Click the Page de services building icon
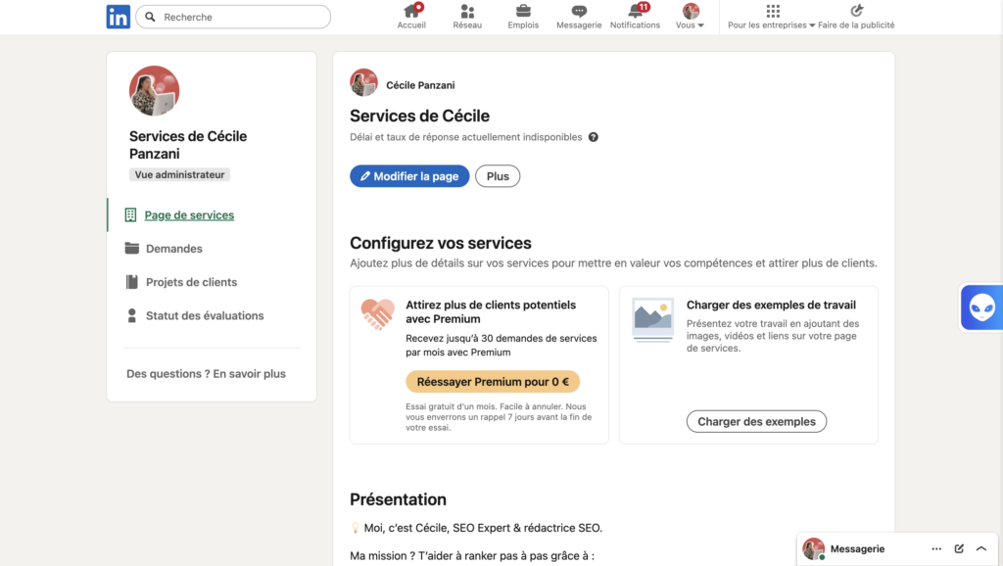The height and width of the screenshot is (566, 1003). point(130,214)
